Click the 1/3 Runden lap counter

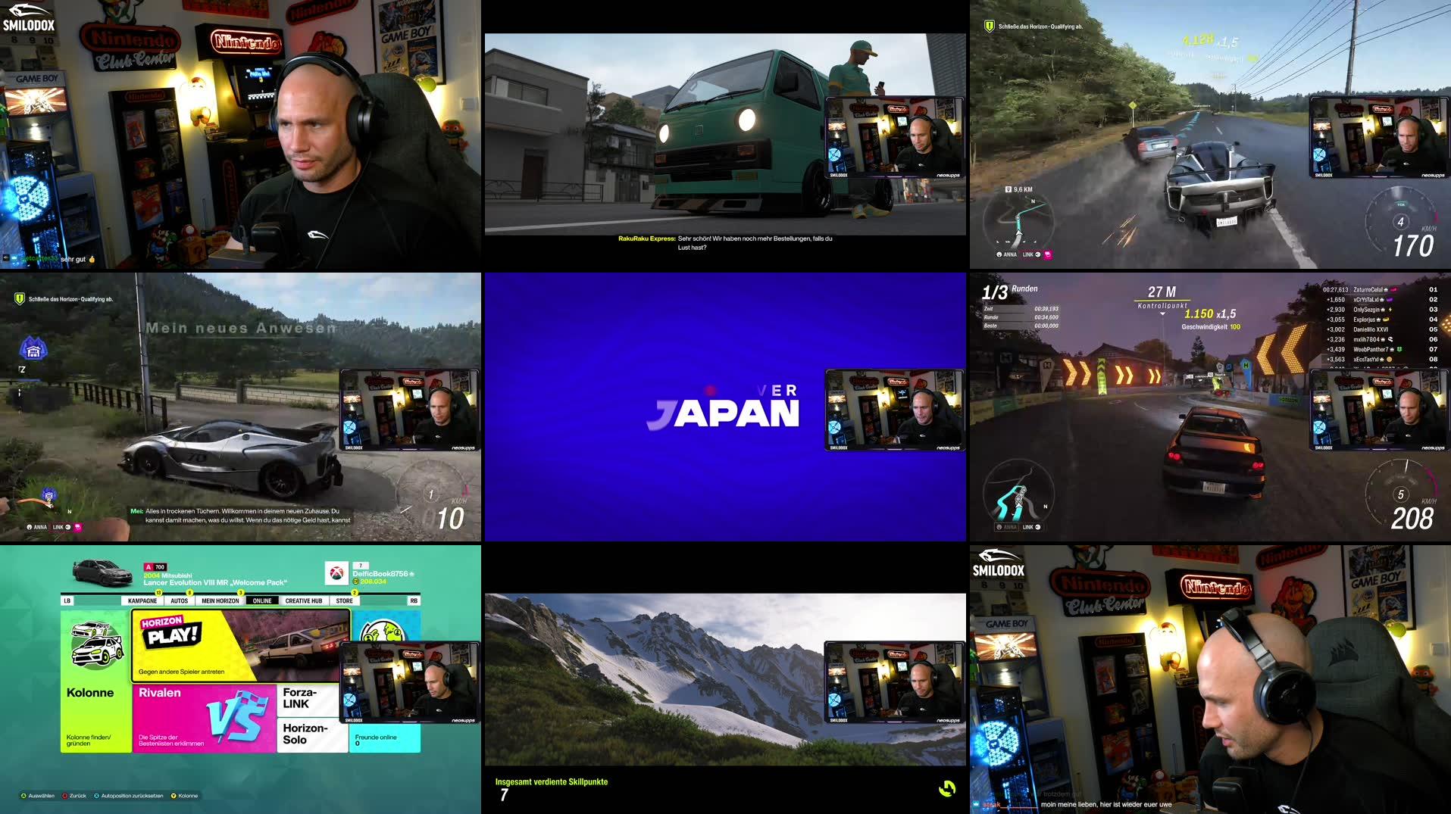coord(1010,292)
